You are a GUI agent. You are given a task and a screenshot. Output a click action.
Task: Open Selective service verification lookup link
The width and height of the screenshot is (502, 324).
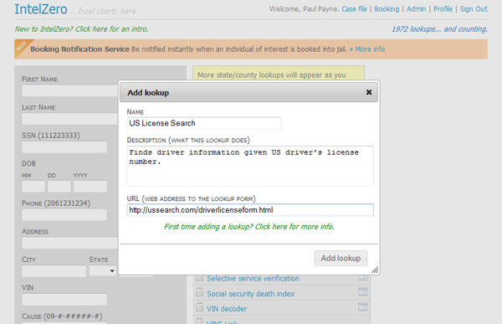tap(253, 279)
